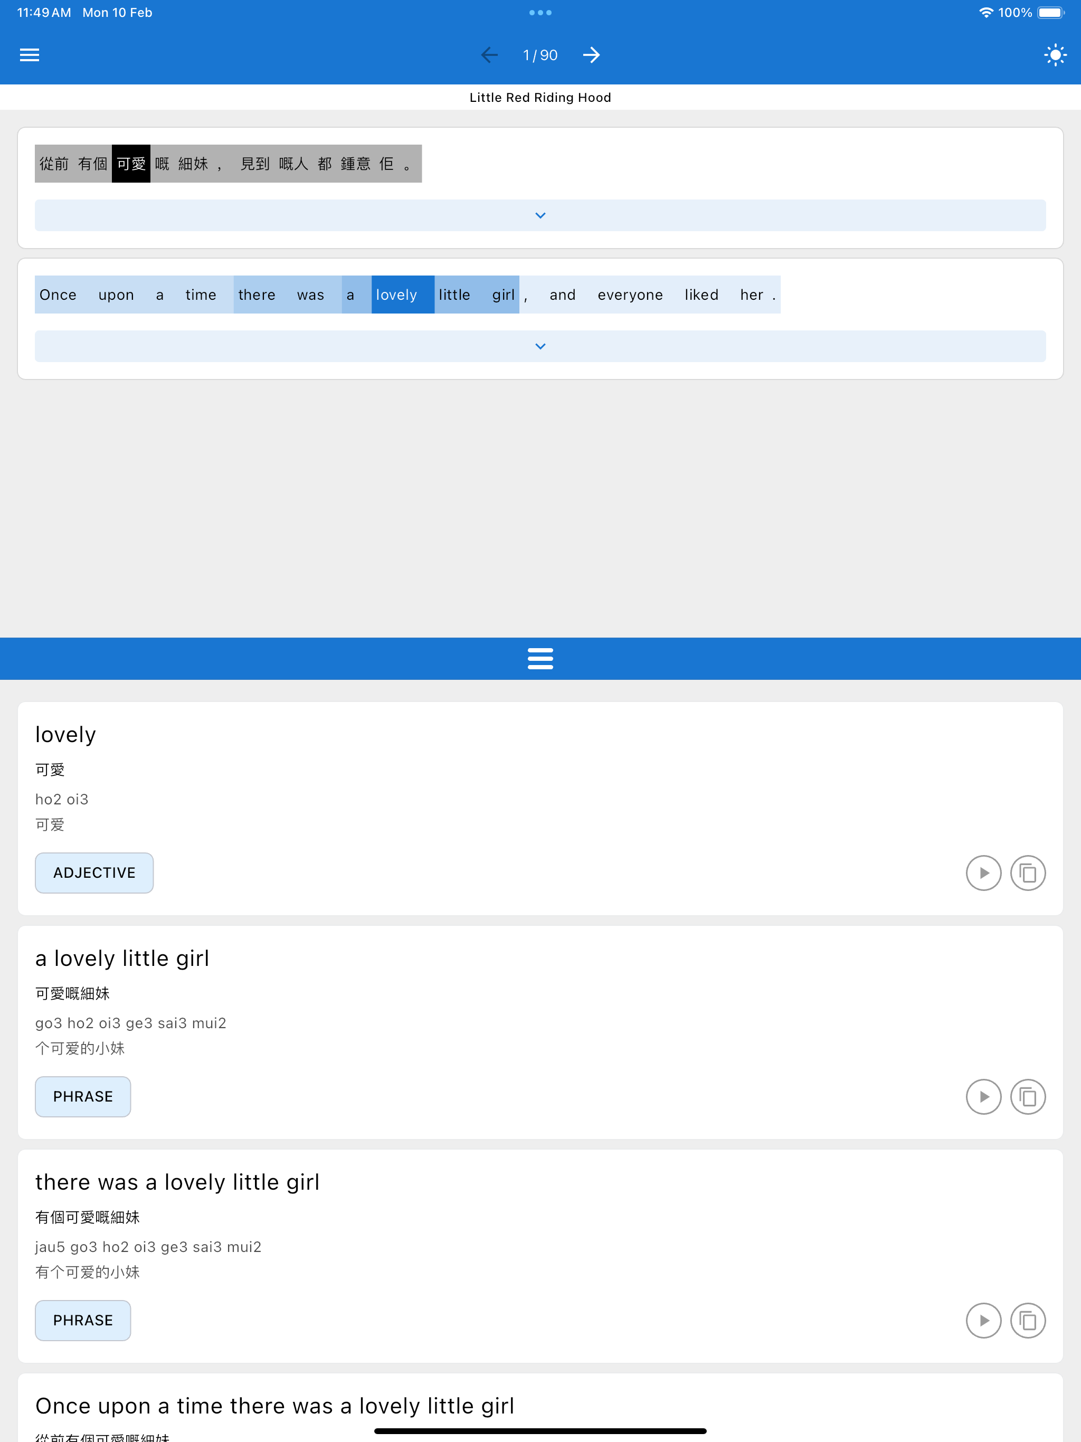This screenshot has height=1442, width=1081.
Task: Select the word 'there' in the English sentence
Action: tap(257, 295)
